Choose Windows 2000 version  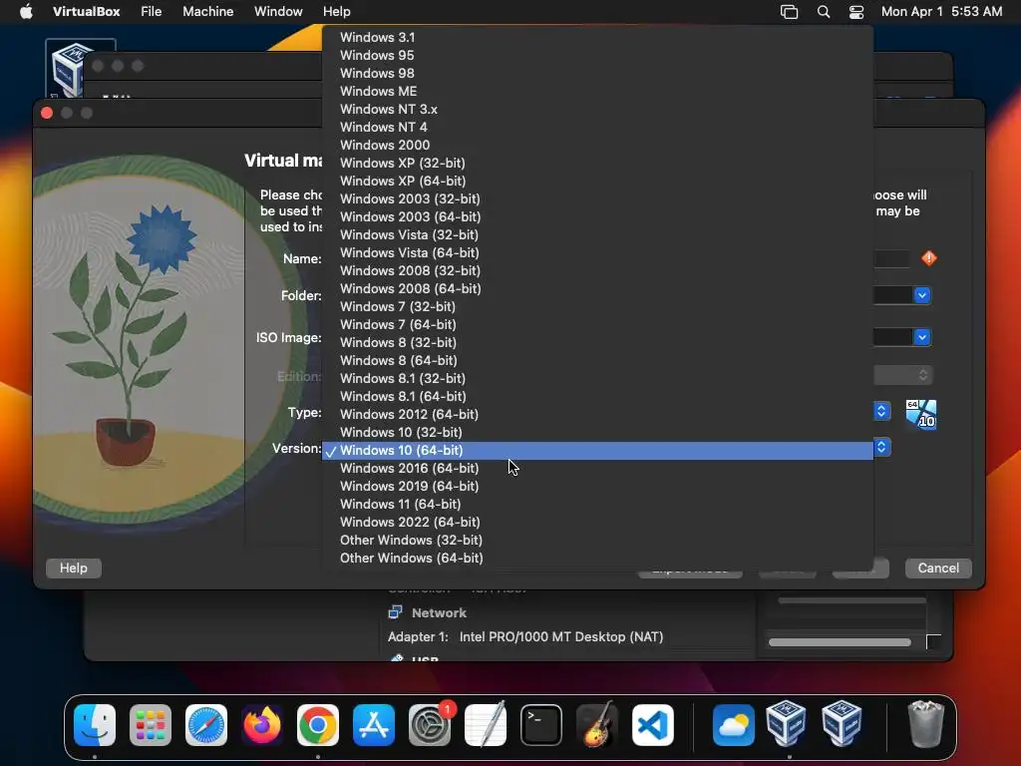click(597, 145)
